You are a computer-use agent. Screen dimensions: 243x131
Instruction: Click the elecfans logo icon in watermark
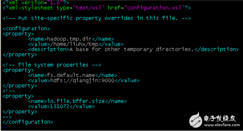coord(196,120)
